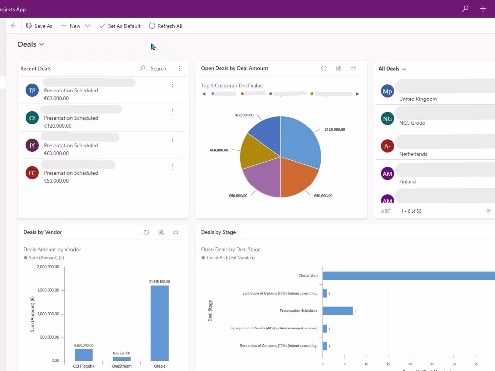
Task: Click Set As Default
Action: tap(120, 26)
